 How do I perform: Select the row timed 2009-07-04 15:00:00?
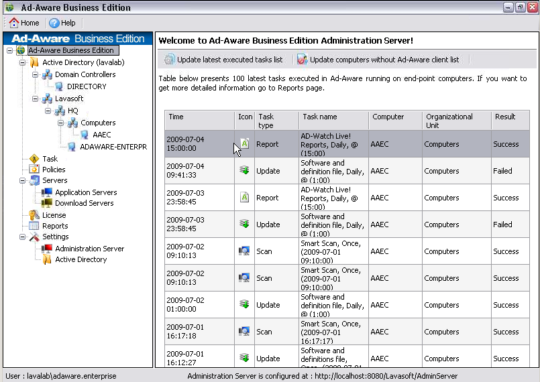tap(347, 144)
